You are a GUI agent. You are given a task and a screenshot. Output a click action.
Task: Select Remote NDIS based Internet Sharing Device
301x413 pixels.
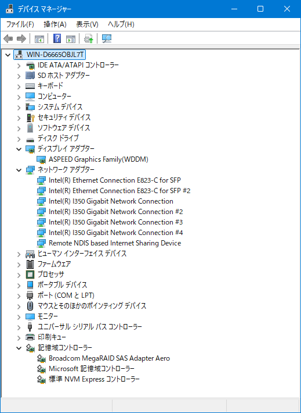click(115, 243)
